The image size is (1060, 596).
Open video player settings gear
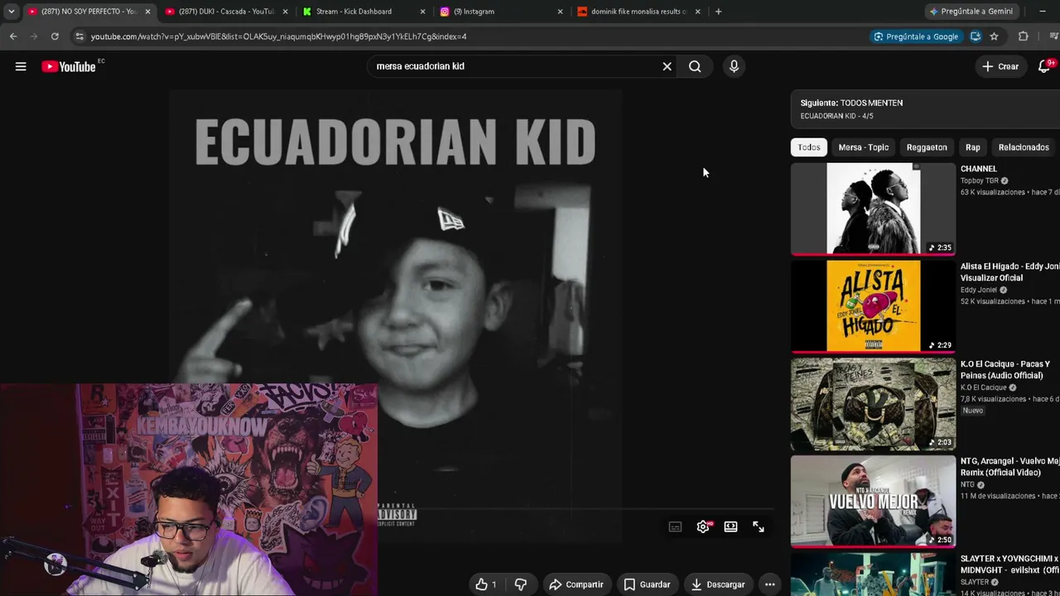click(703, 526)
